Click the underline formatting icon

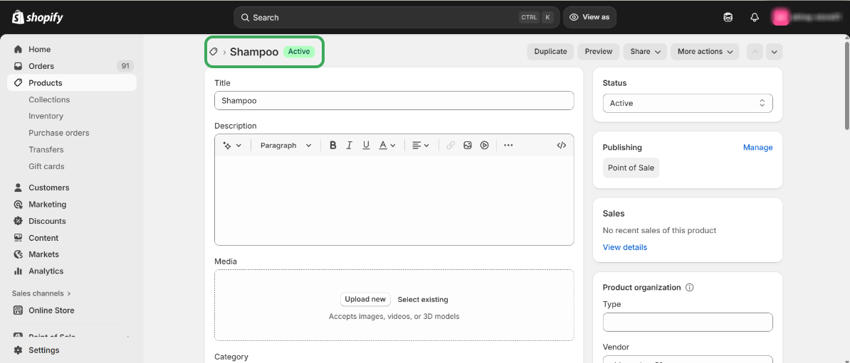[x=366, y=146]
